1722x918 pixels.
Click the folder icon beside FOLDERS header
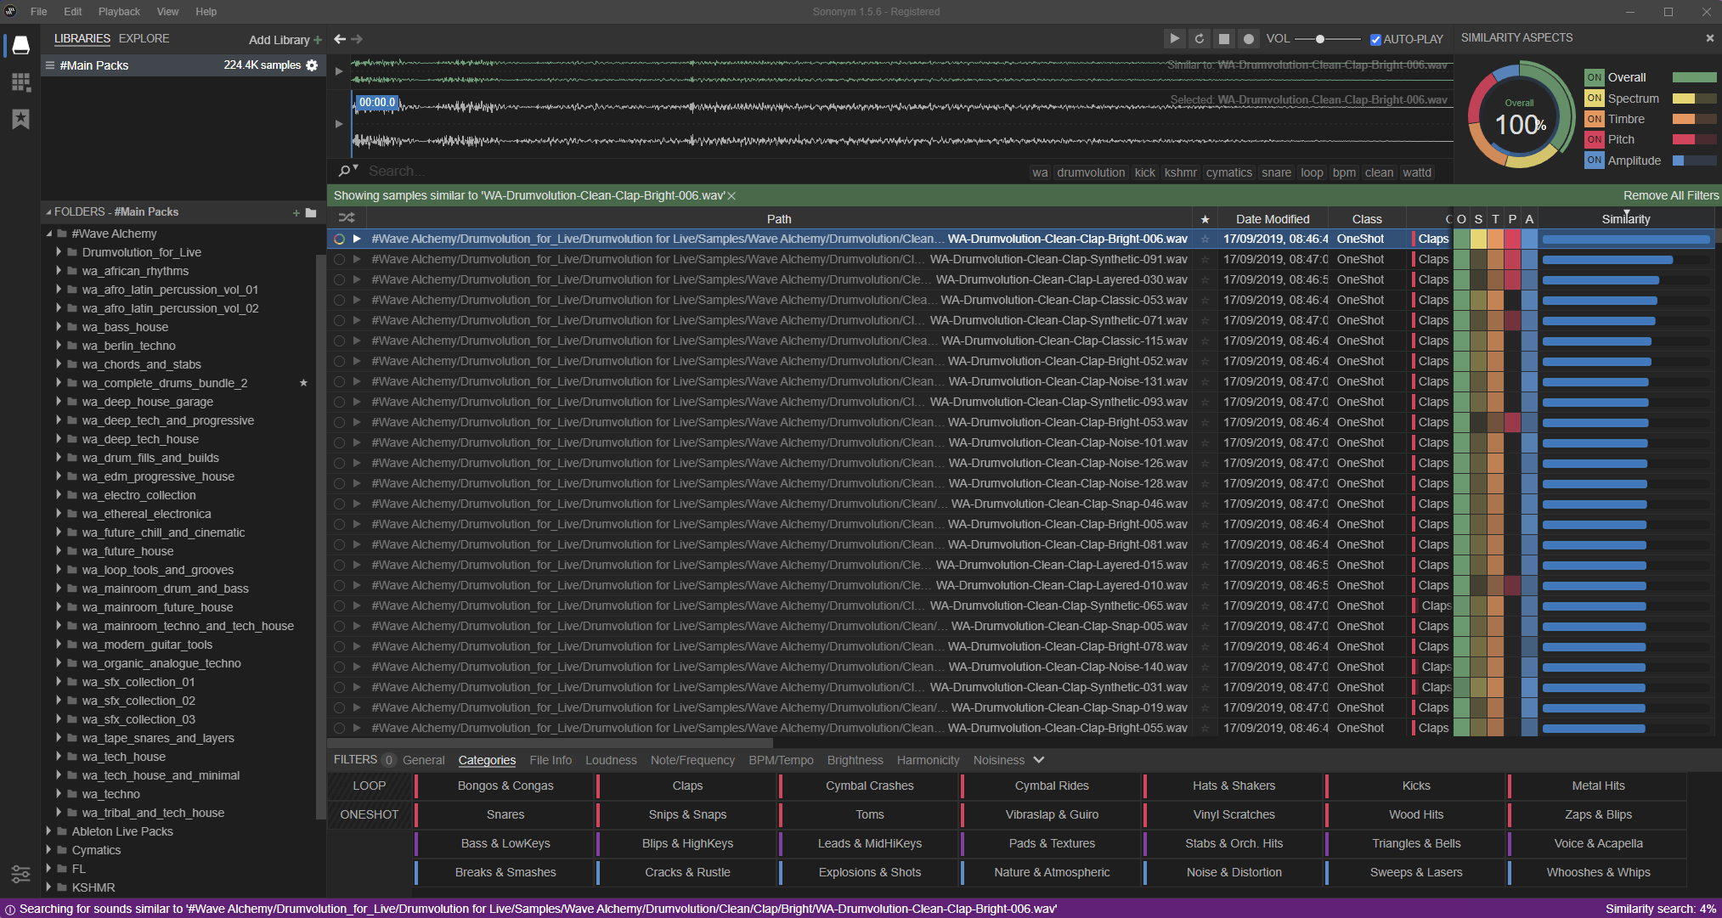[x=311, y=212]
